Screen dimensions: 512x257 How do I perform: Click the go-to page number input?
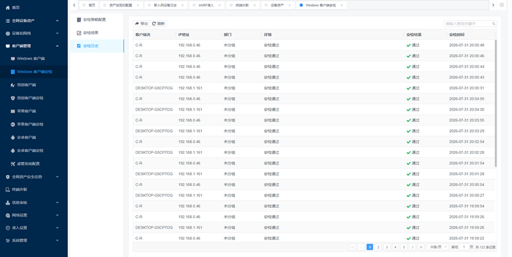(464, 247)
